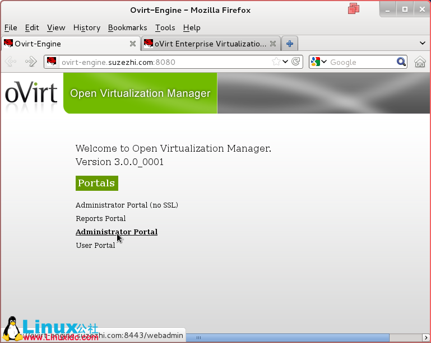The width and height of the screenshot is (431, 343).
Task: Close the oVirt Enterprise Virtualization tab
Action: pos(273,44)
